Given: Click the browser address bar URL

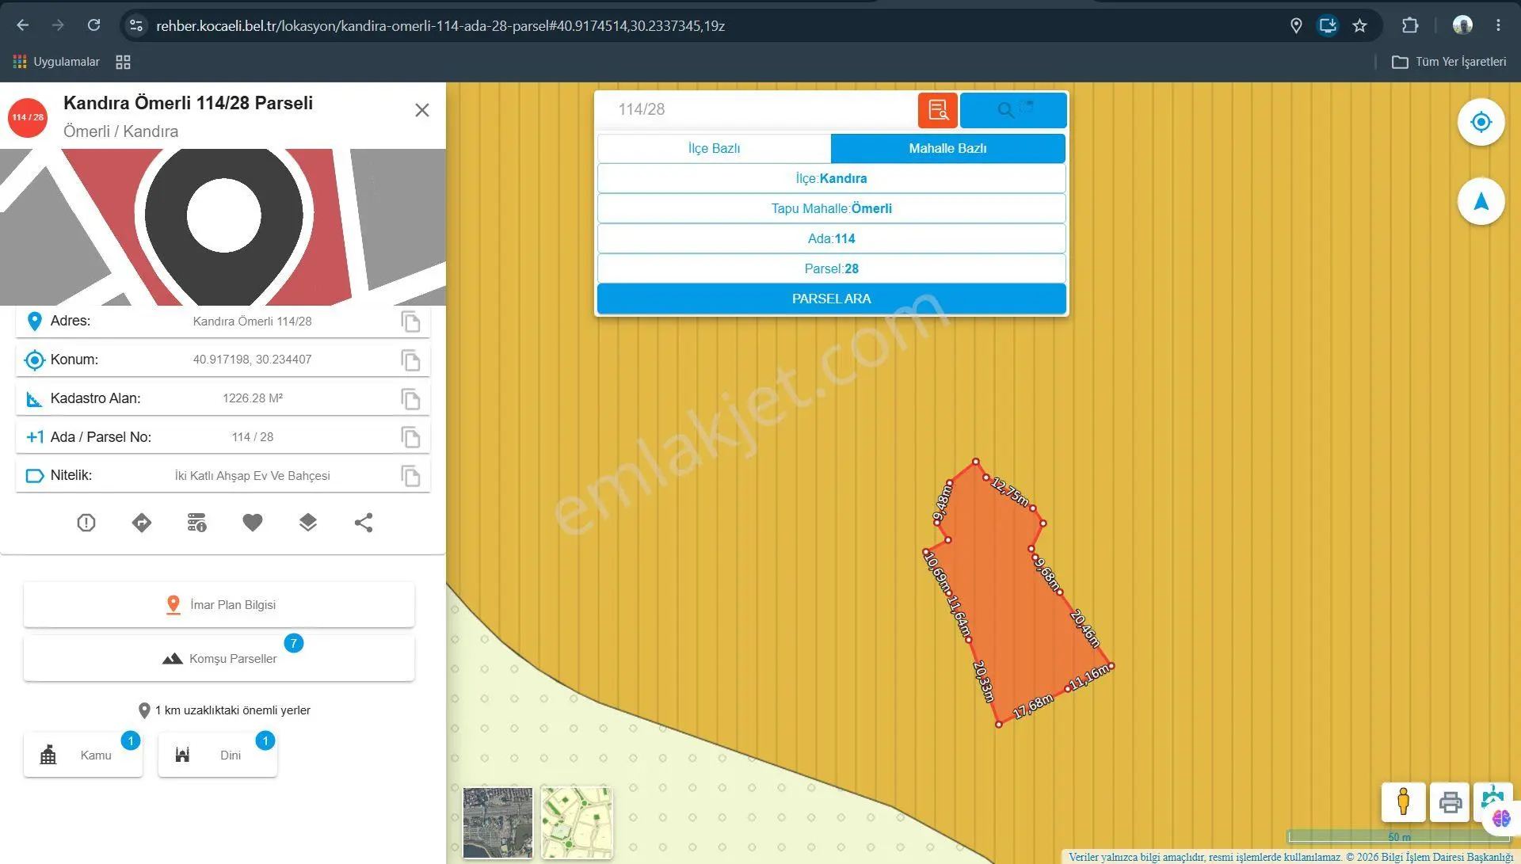Looking at the screenshot, I should point(440,25).
